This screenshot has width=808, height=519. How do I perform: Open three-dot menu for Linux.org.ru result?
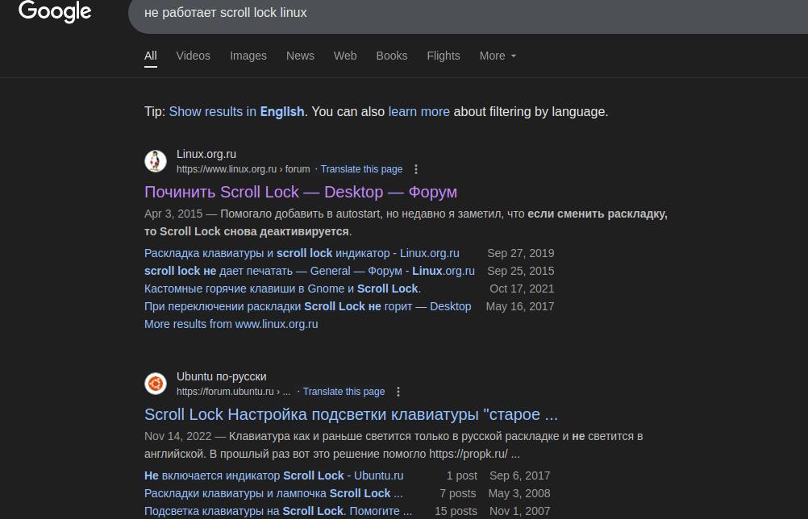416,169
